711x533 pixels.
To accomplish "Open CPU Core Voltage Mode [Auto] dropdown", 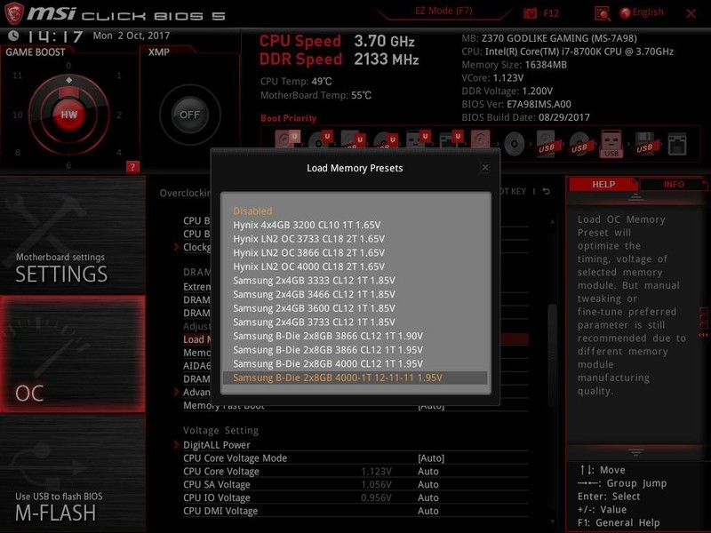I will click(x=431, y=458).
